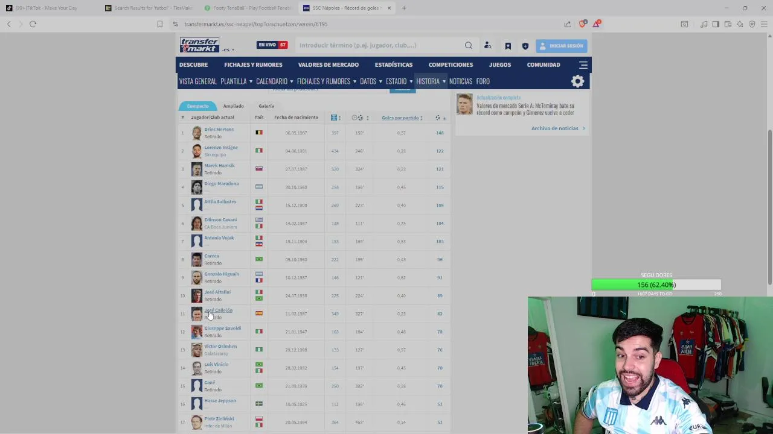Open JUEGOS in main navigation

coord(500,64)
